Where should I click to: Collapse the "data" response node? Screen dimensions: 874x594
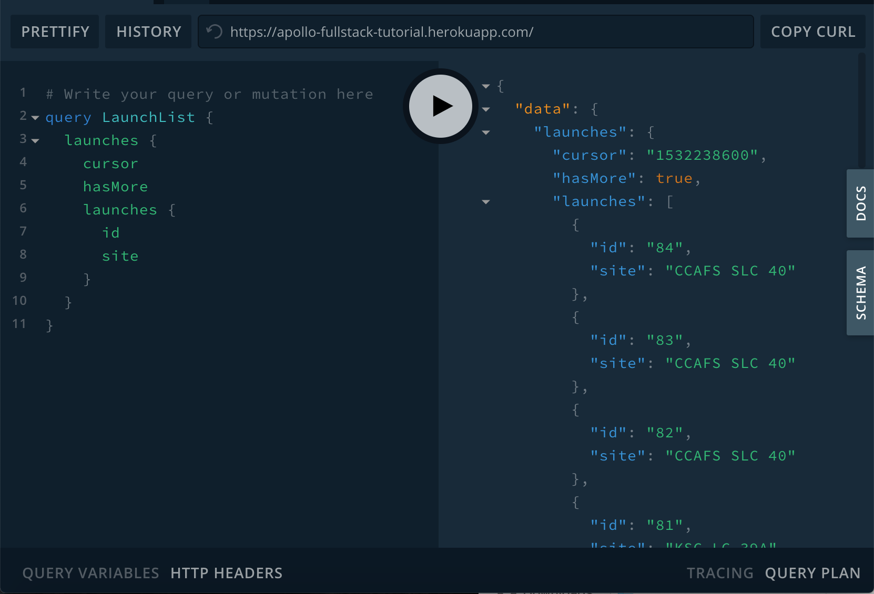tap(486, 109)
